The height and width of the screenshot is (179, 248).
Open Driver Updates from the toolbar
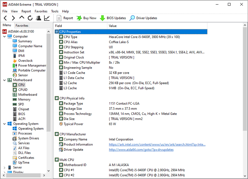(x=143, y=18)
